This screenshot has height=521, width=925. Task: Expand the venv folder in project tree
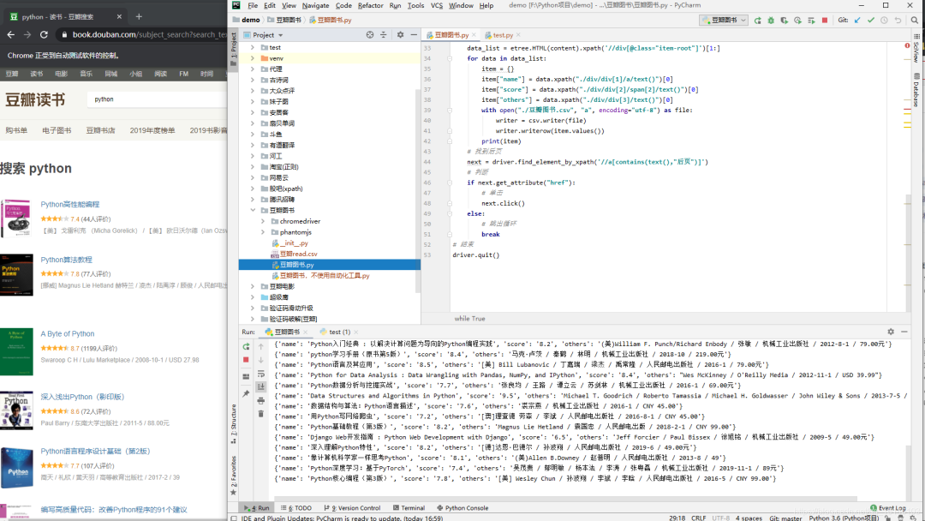click(253, 58)
